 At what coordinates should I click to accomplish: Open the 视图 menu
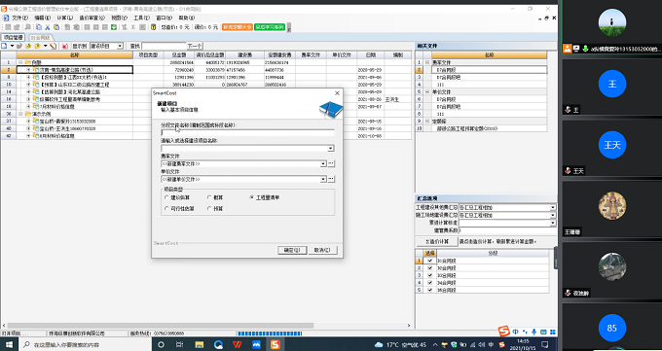coord(119,18)
